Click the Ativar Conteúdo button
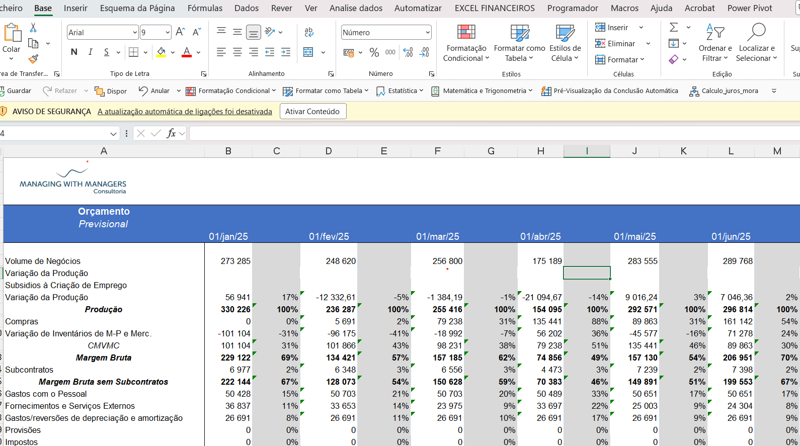The width and height of the screenshot is (800, 446). coord(313,112)
